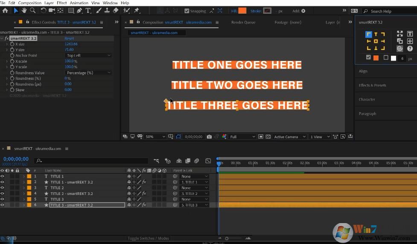Screen dimensions: 417x244
Task: Select the Zoom tool in toolbar
Action: point(32,11)
